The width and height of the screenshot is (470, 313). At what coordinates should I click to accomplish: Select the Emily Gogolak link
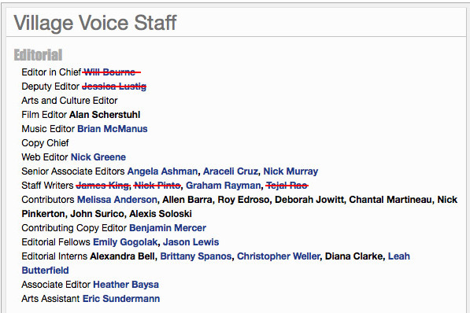tap(125, 242)
